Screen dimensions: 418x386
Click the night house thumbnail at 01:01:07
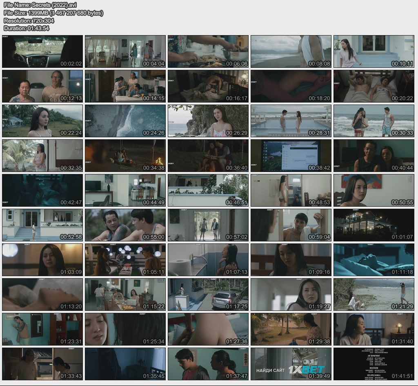[x=374, y=225]
